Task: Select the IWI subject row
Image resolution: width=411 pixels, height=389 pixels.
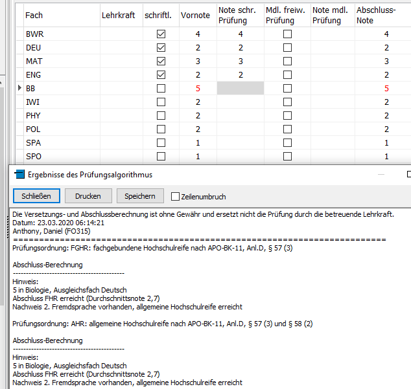Action: [214, 102]
